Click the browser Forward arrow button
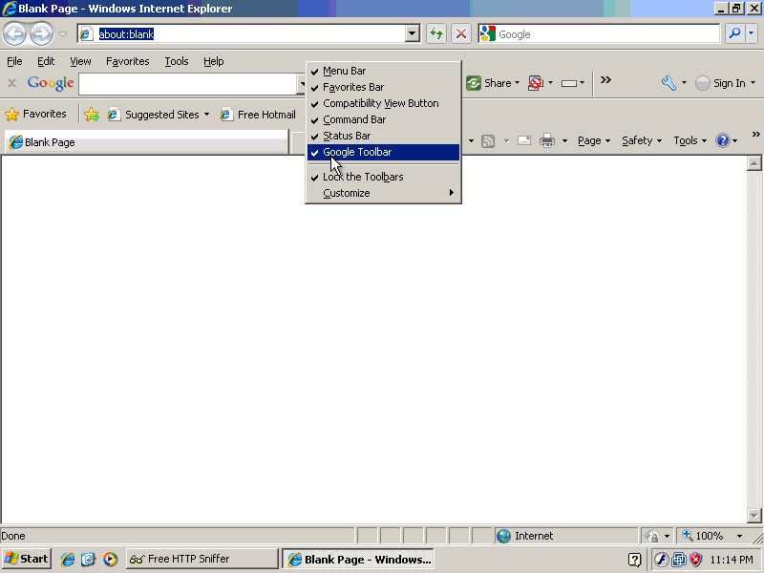 [x=41, y=34]
